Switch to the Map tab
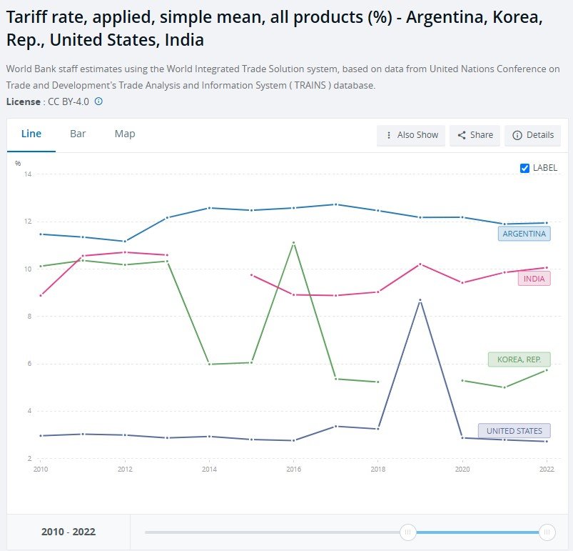 [x=125, y=134]
